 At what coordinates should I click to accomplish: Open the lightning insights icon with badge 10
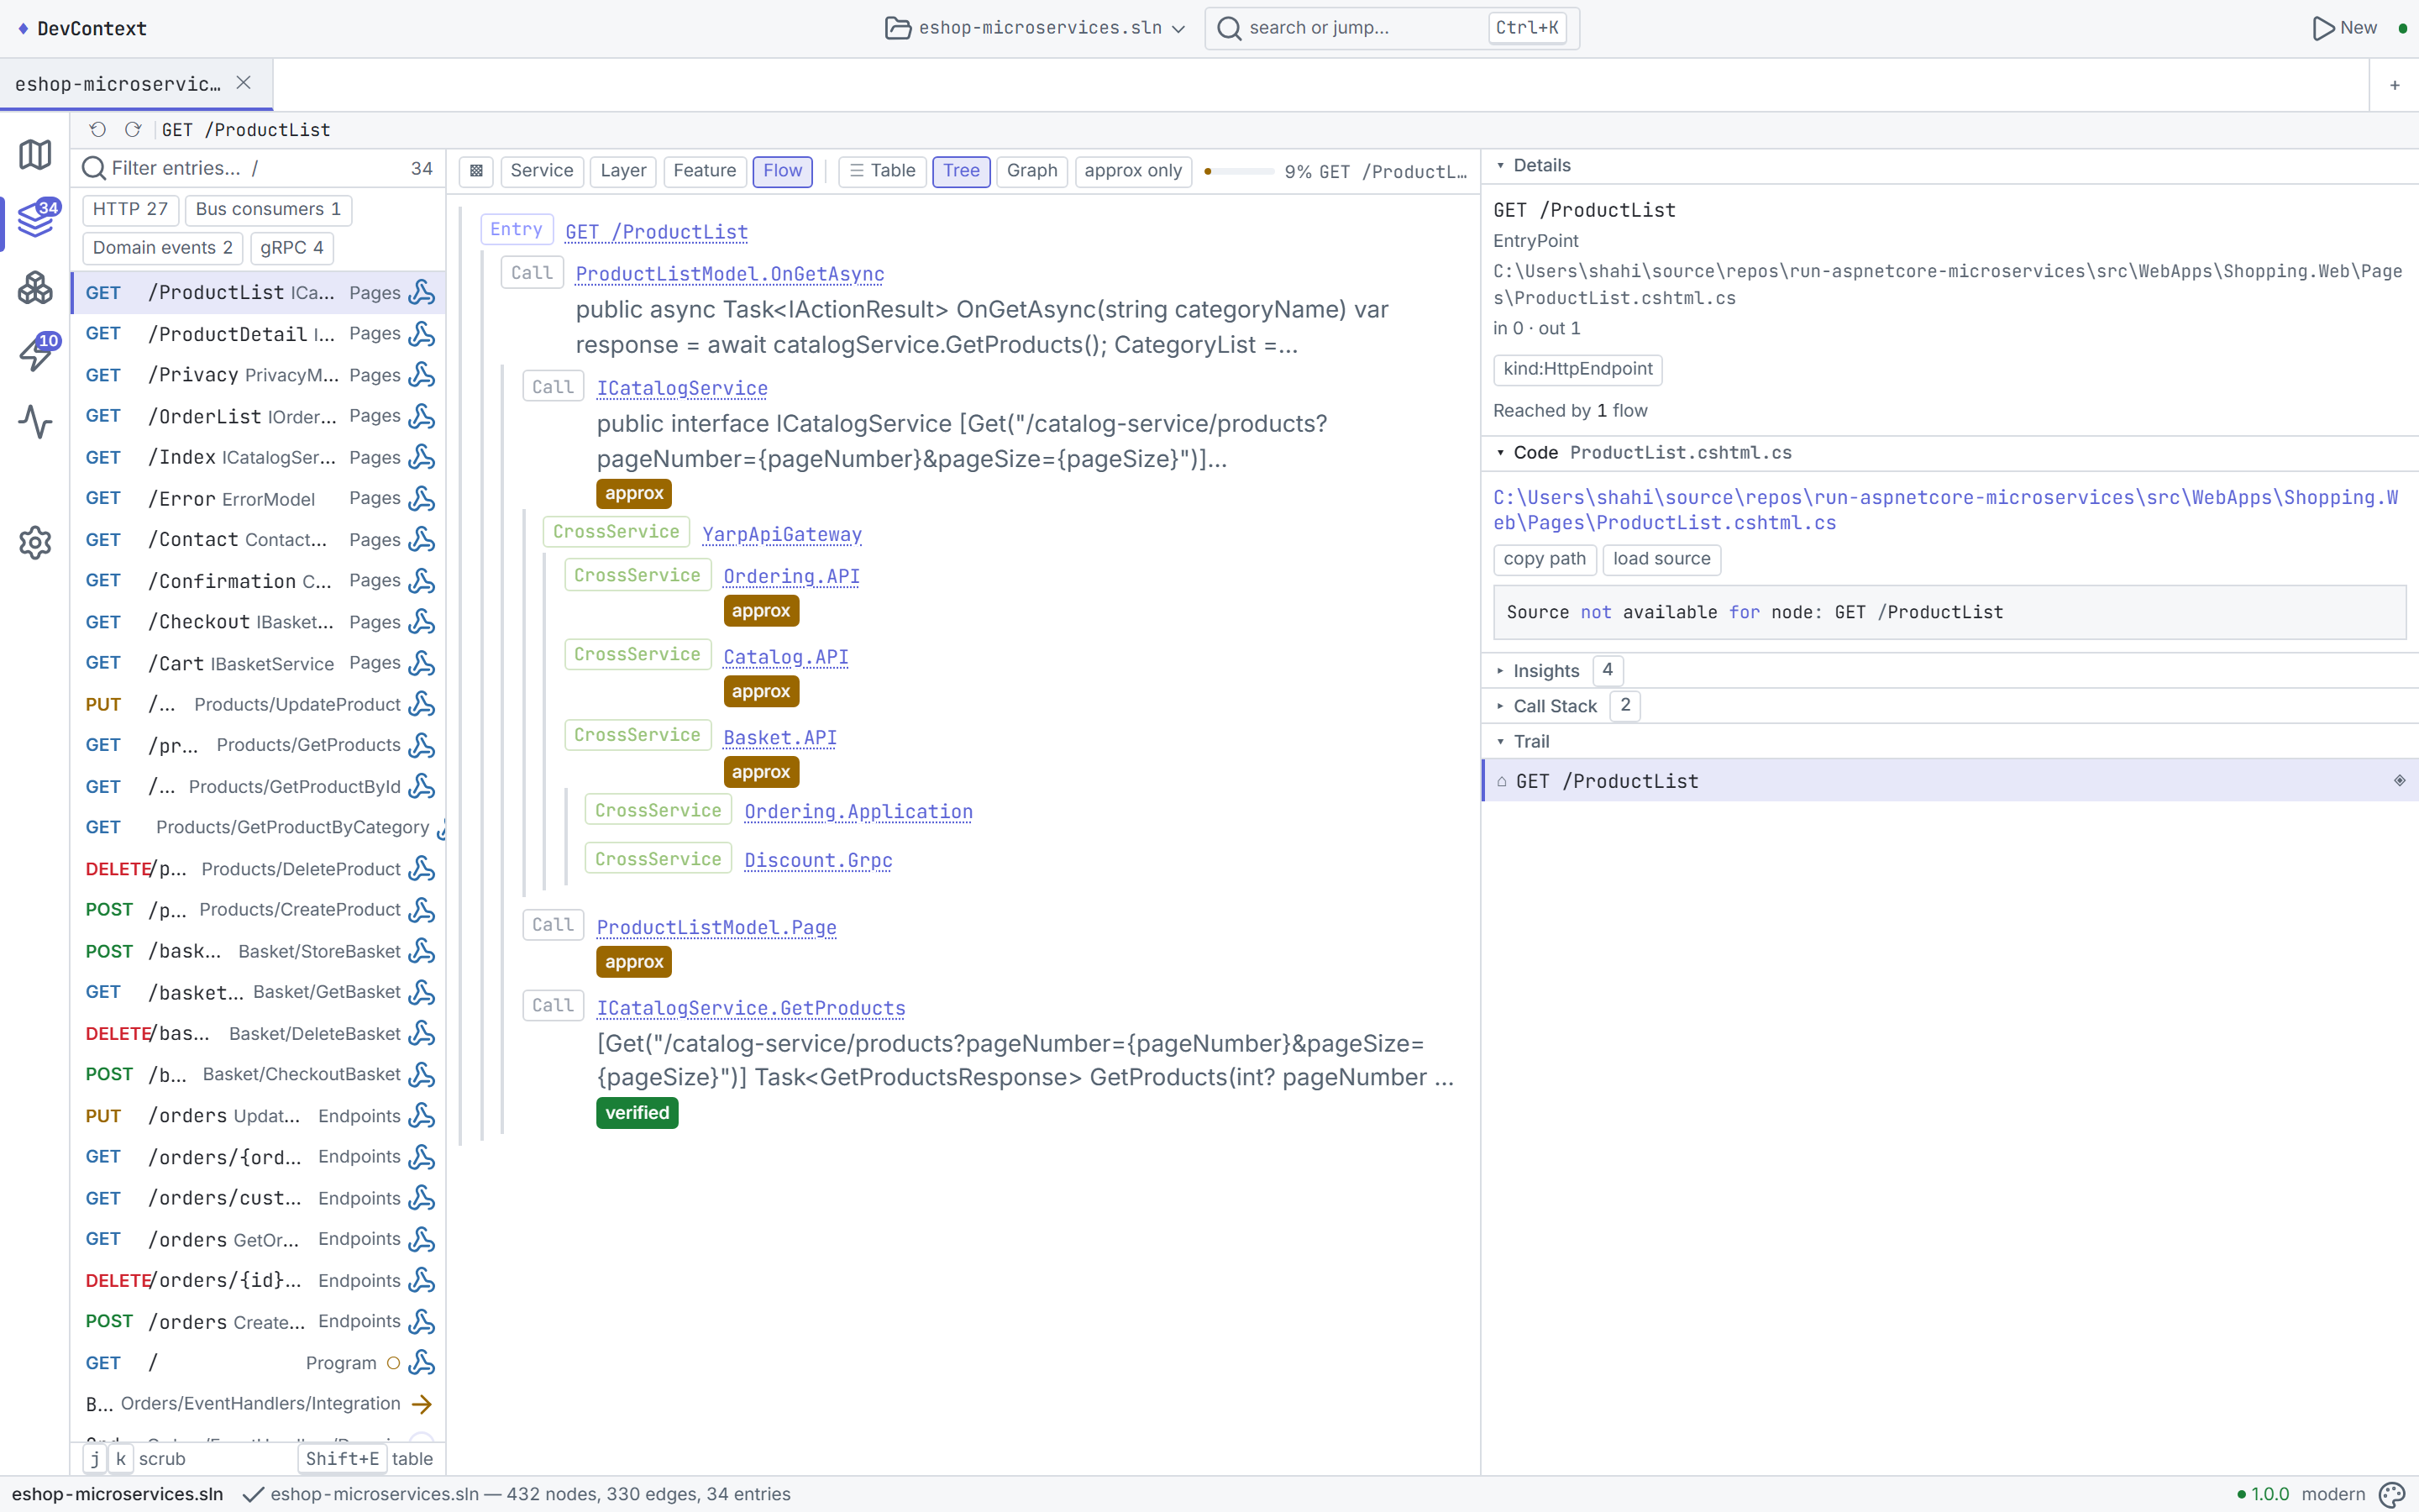(38, 352)
